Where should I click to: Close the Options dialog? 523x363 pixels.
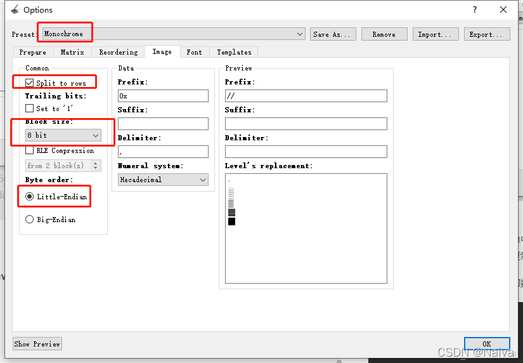tap(503, 10)
